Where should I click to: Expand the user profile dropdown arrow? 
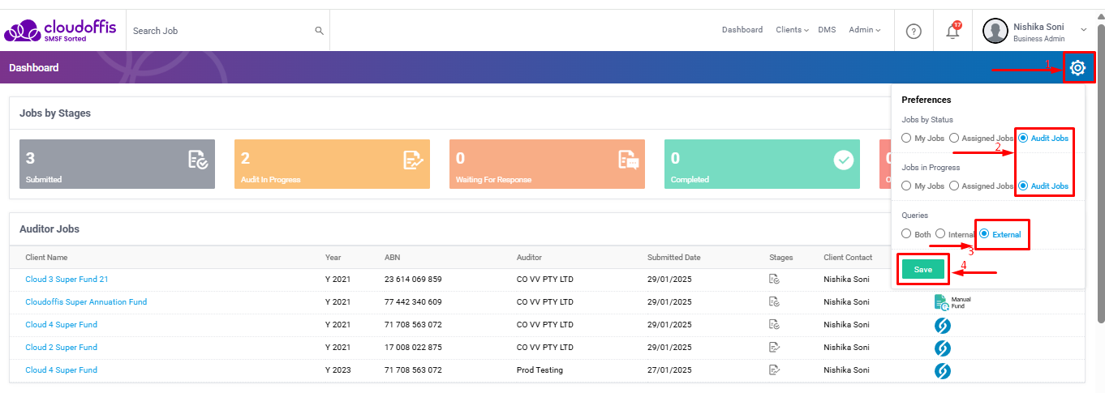tap(1084, 30)
